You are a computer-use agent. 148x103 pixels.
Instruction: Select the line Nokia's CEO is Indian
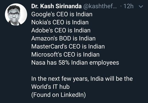click(60, 22)
